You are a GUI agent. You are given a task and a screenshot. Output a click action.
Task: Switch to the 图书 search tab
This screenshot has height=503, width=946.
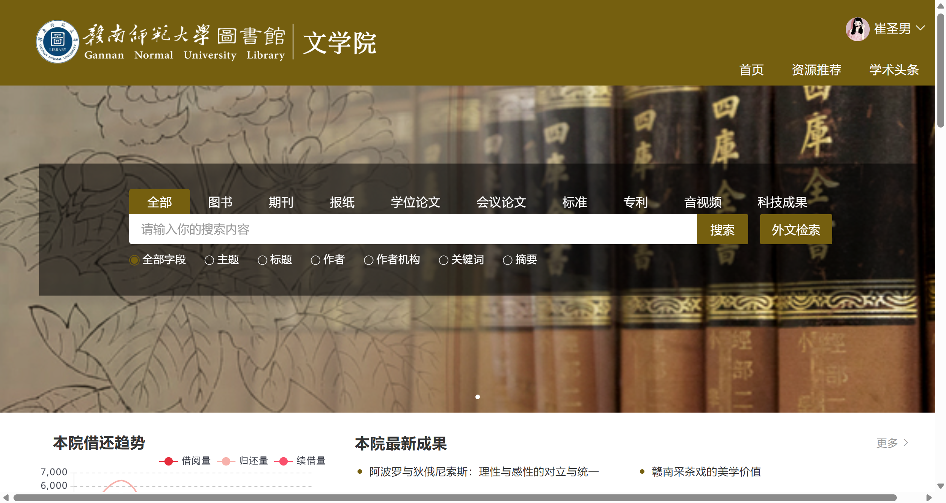point(220,202)
